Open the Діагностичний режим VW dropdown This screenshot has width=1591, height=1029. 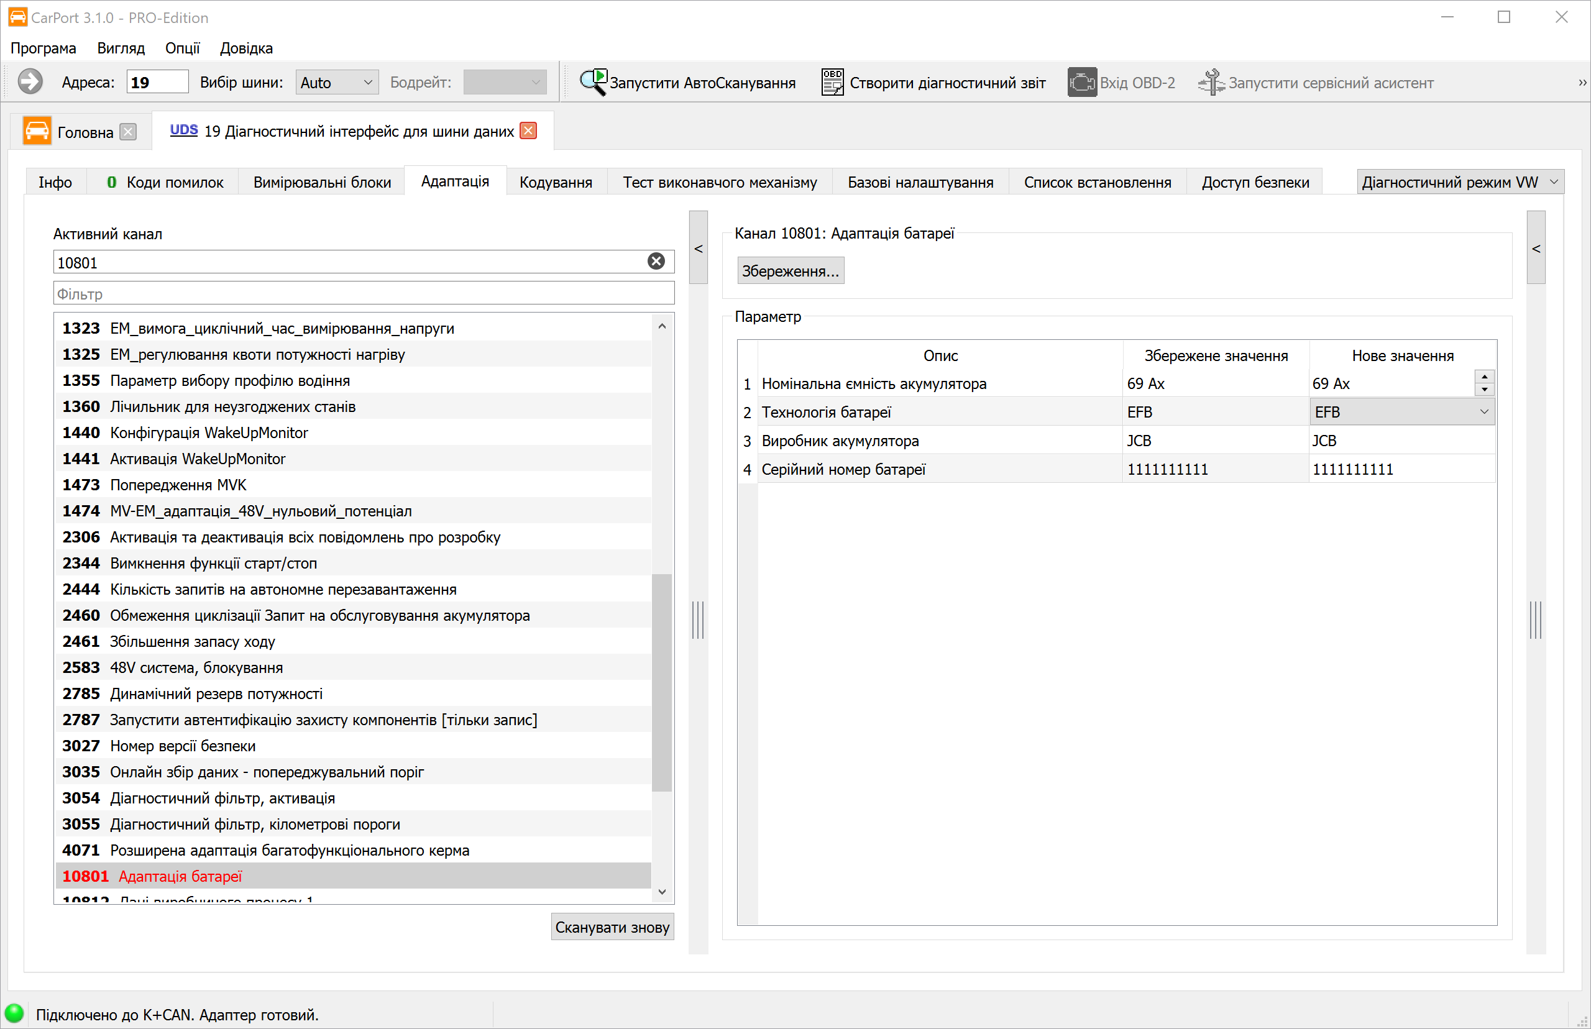point(1460,183)
